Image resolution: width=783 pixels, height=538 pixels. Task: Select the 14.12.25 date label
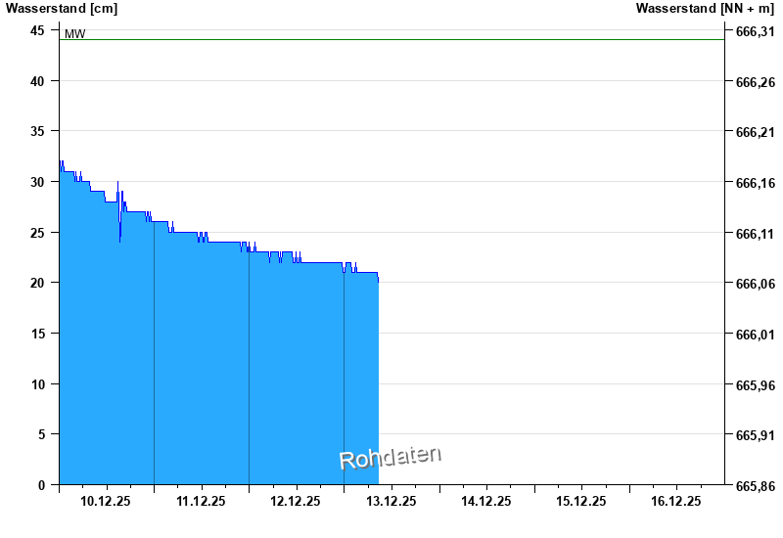point(485,501)
